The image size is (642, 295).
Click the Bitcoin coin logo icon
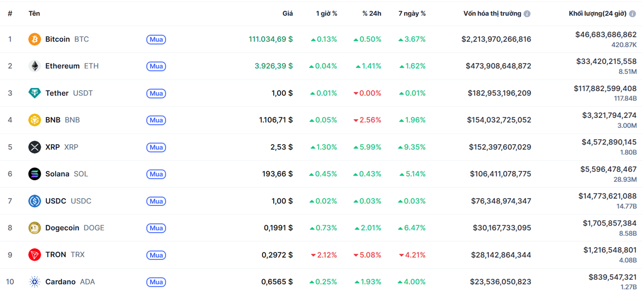point(34,39)
